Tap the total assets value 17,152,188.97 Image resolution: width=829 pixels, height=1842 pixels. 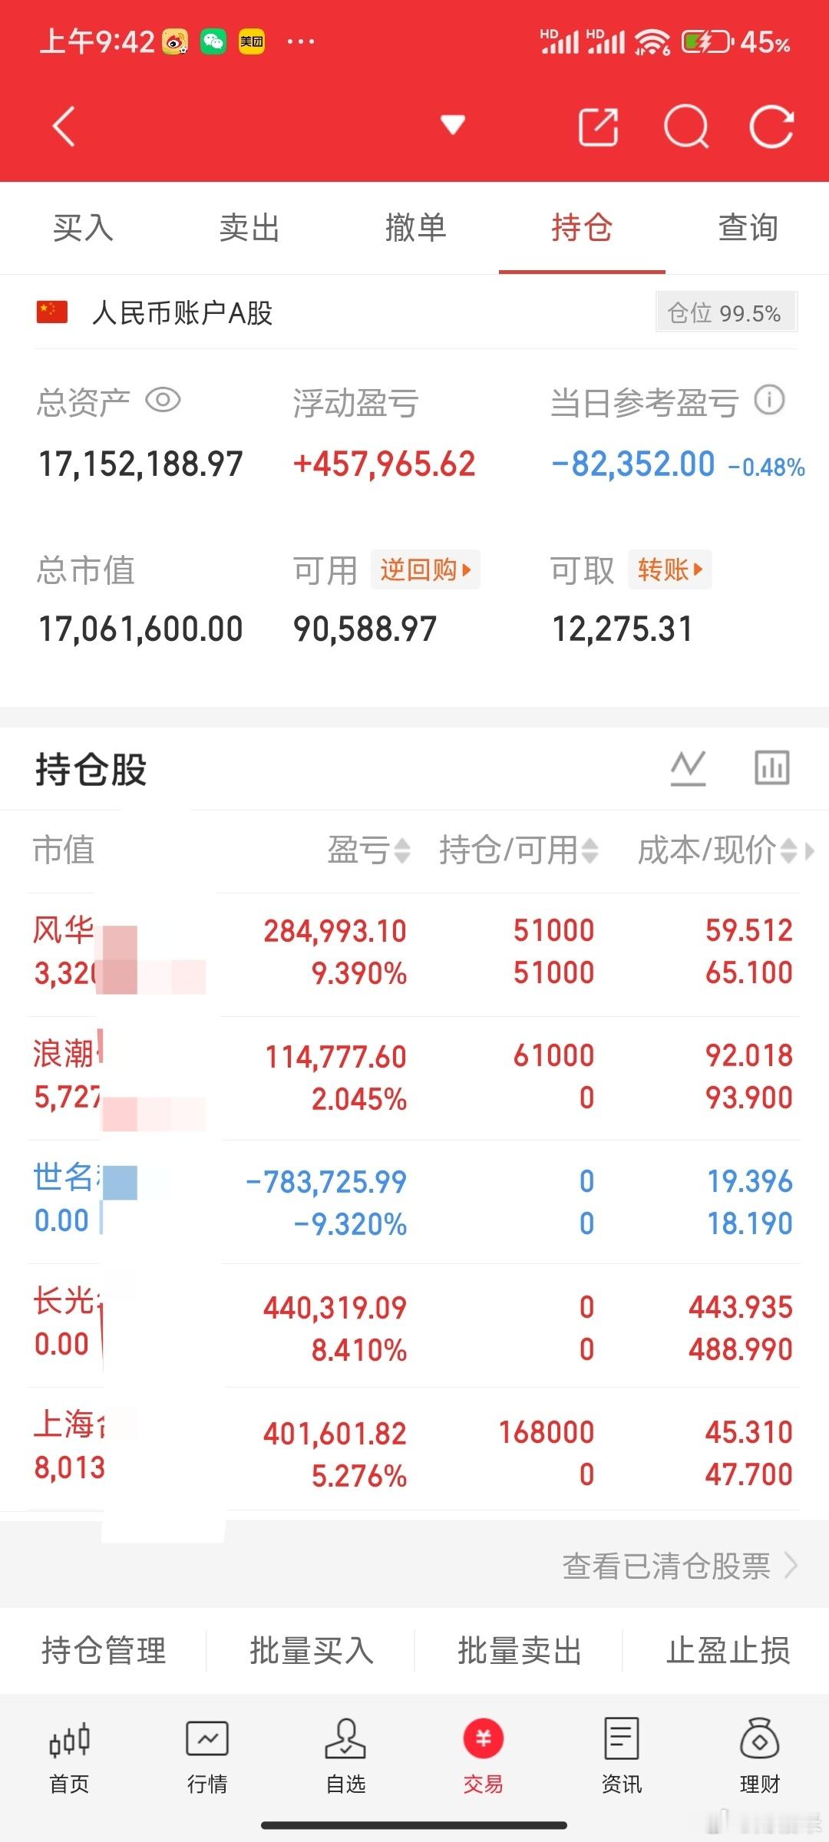pyautogui.click(x=140, y=464)
